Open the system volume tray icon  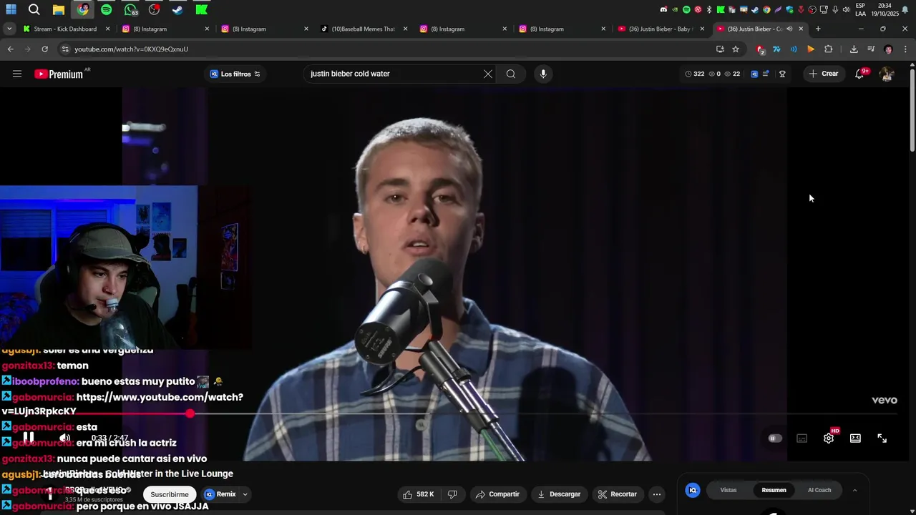click(846, 9)
